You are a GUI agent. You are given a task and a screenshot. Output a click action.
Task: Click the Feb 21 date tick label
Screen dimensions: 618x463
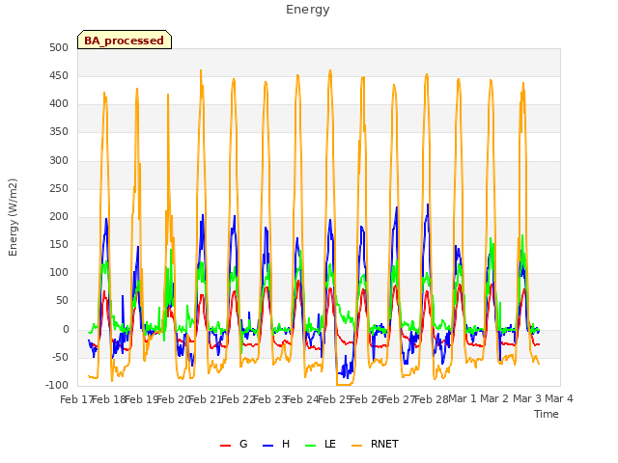[x=206, y=399]
